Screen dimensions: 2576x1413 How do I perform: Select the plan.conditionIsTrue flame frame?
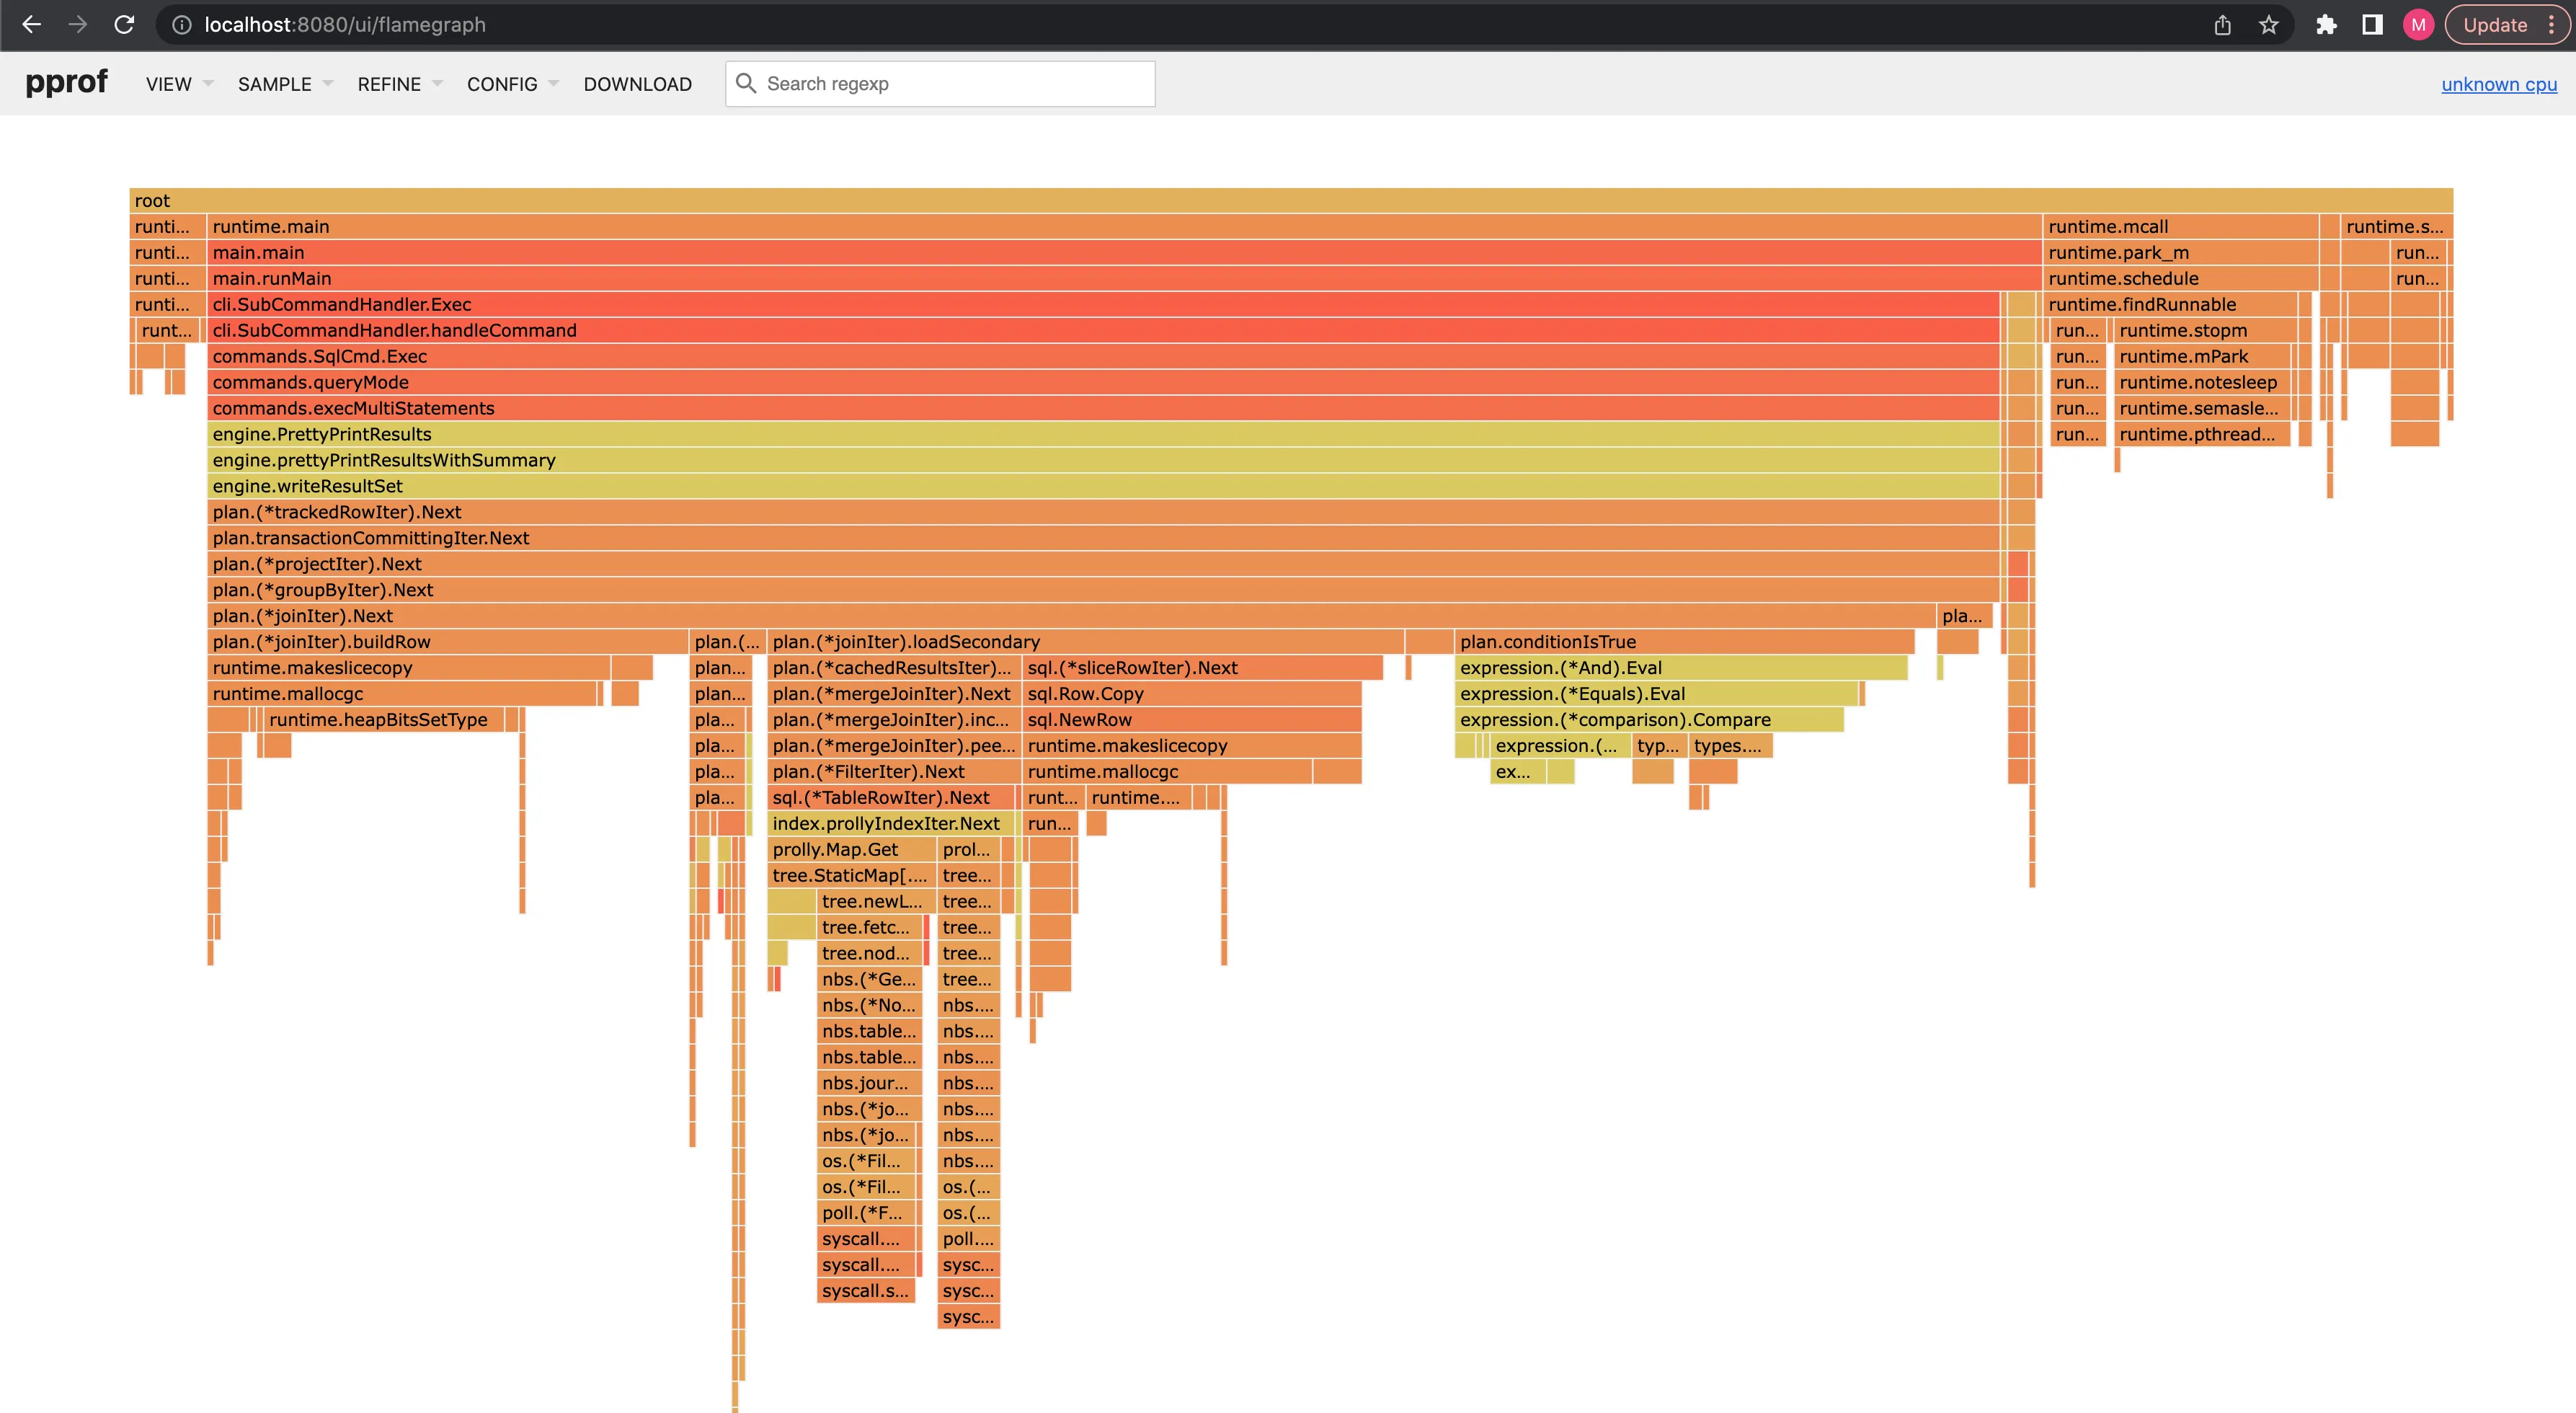click(1683, 642)
